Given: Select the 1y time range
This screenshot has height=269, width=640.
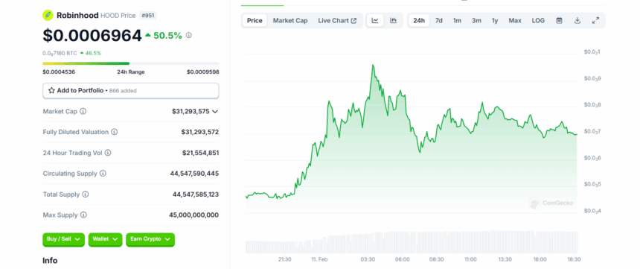Looking at the screenshot, I should (x=495, y=20).
